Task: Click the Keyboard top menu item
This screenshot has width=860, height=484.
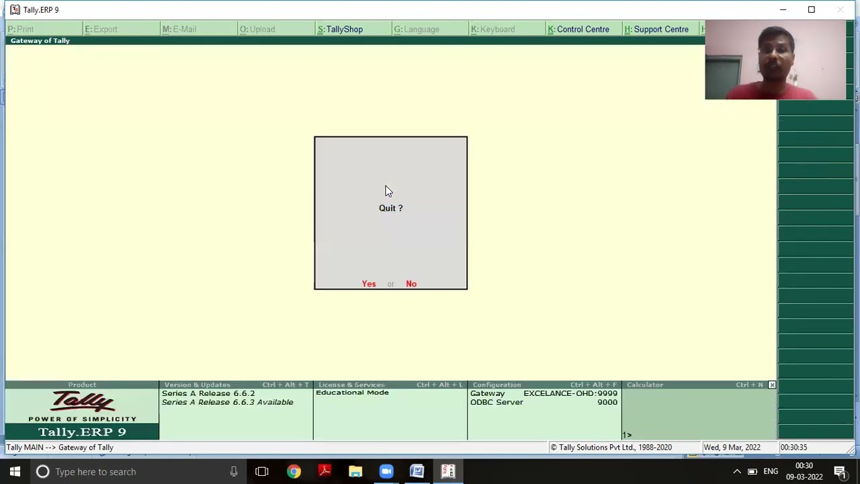Action: click(x=493, y=29)
